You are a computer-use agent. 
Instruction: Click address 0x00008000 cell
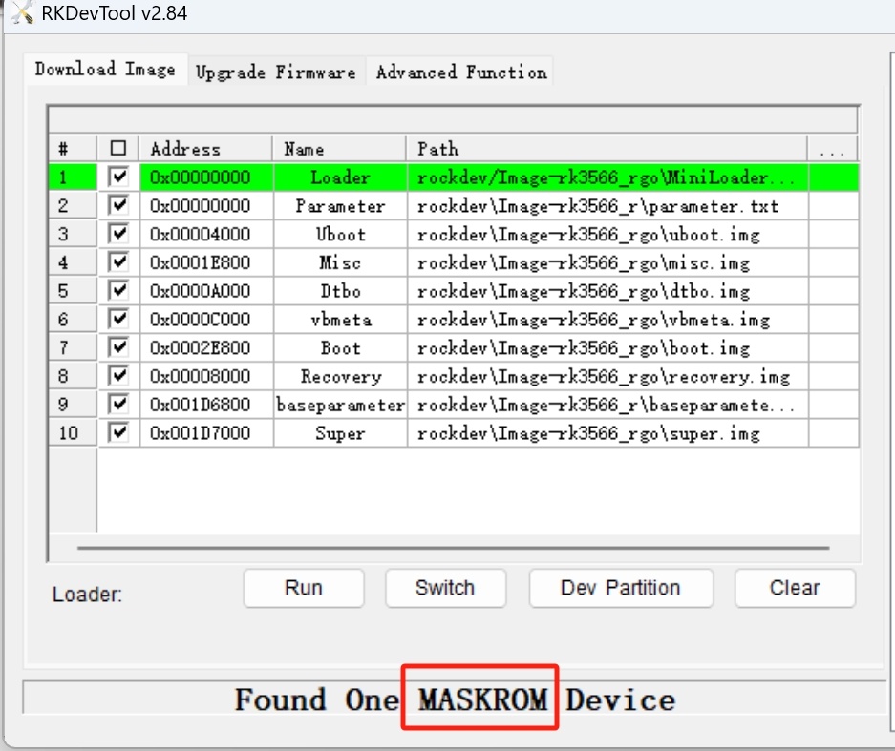206,377
